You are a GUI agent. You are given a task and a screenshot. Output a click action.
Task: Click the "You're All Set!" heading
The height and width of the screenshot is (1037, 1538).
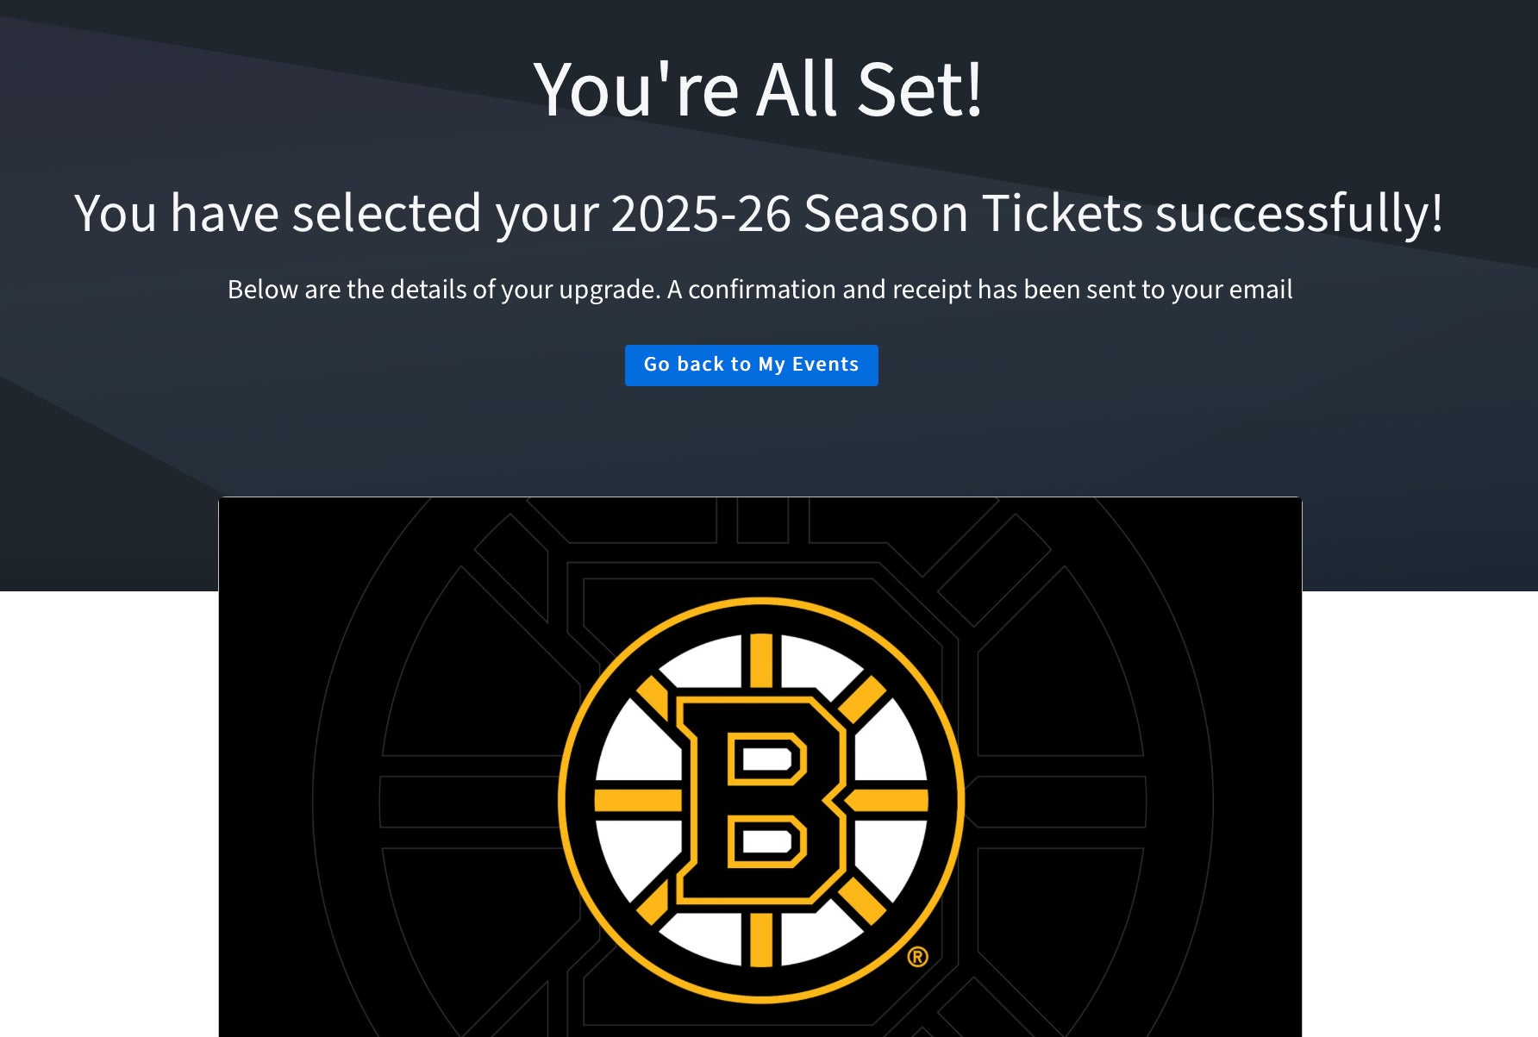click(758, 89)
